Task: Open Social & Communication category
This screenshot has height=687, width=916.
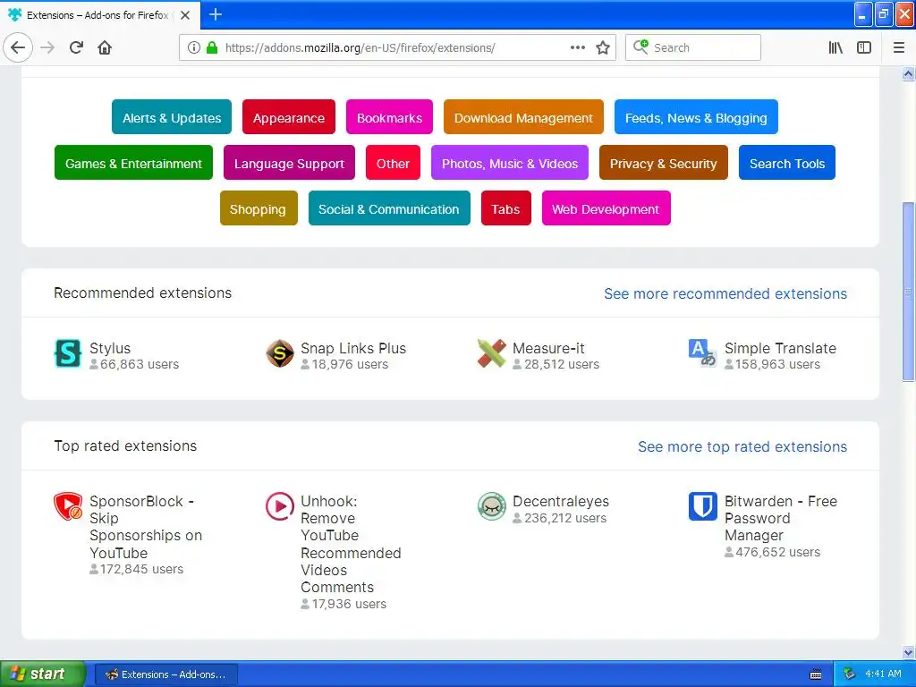Action: [x=389, y=208]
